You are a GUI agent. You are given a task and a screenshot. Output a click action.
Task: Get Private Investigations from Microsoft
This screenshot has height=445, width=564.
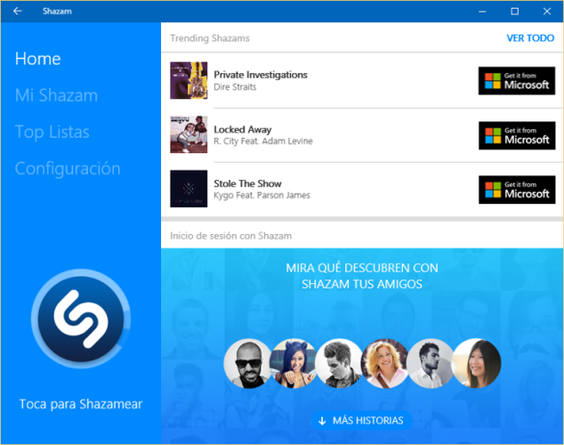(x=517, y=81)
